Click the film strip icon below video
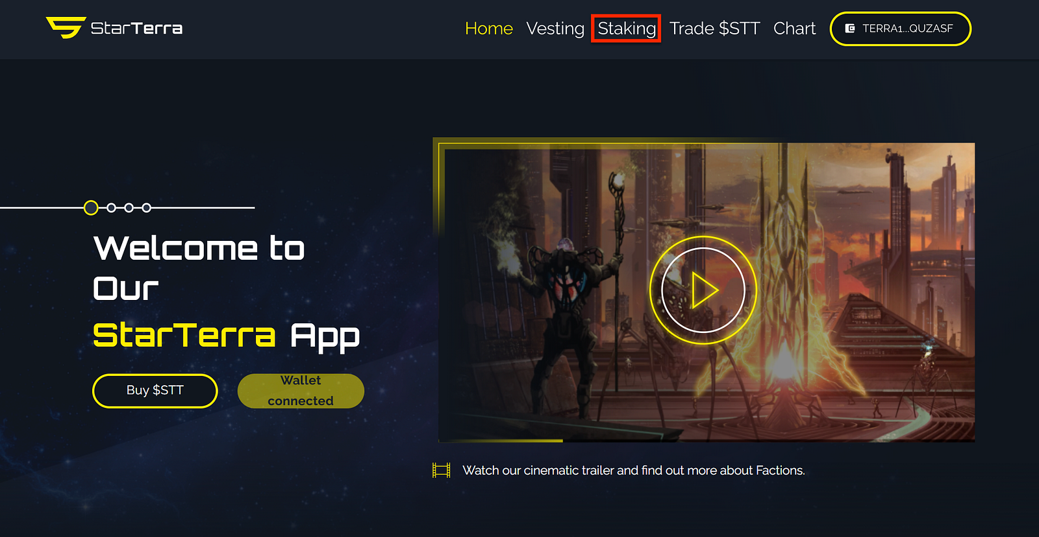The image size is (1039, 537). coord(442,470)
